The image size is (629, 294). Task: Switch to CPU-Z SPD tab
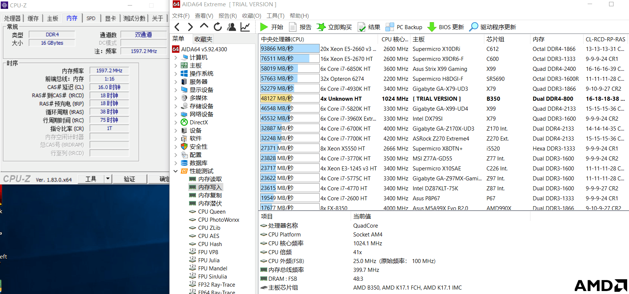91,18
